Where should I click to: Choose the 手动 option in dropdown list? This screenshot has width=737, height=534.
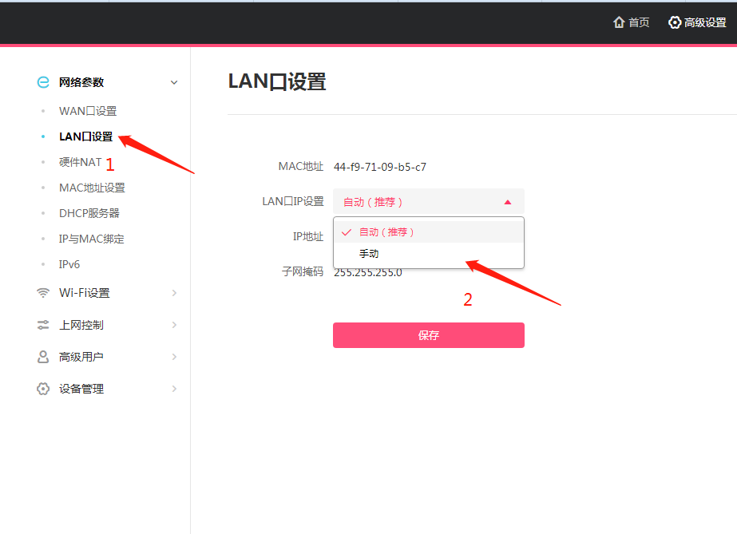[428, 254]
